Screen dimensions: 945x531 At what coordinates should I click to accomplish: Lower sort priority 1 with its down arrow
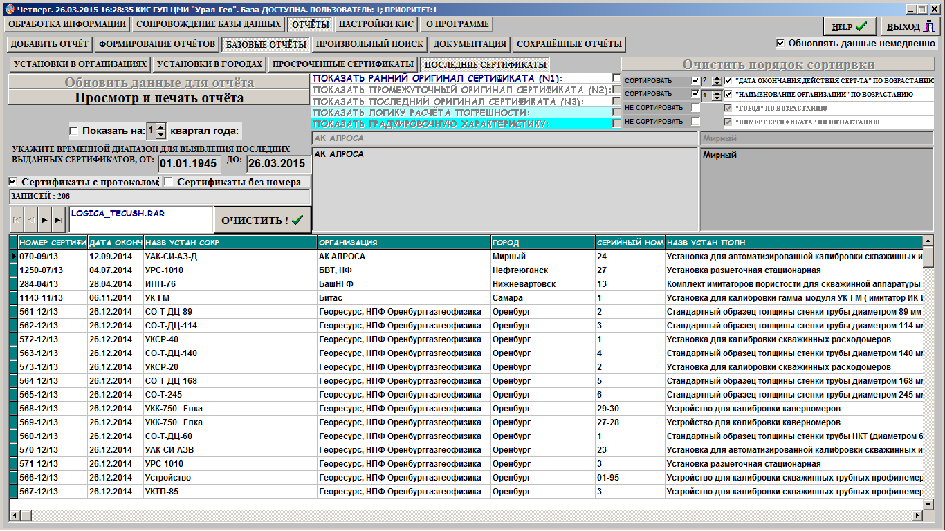click(x=717, y=97)
